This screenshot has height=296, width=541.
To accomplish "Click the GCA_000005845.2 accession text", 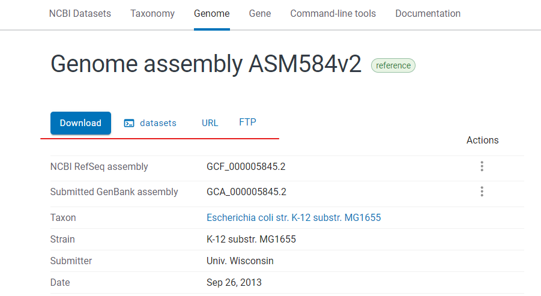I will coord(246,192).
